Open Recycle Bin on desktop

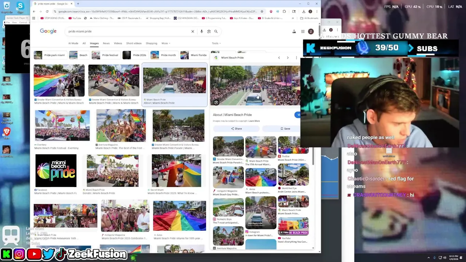tap(7, 8)
